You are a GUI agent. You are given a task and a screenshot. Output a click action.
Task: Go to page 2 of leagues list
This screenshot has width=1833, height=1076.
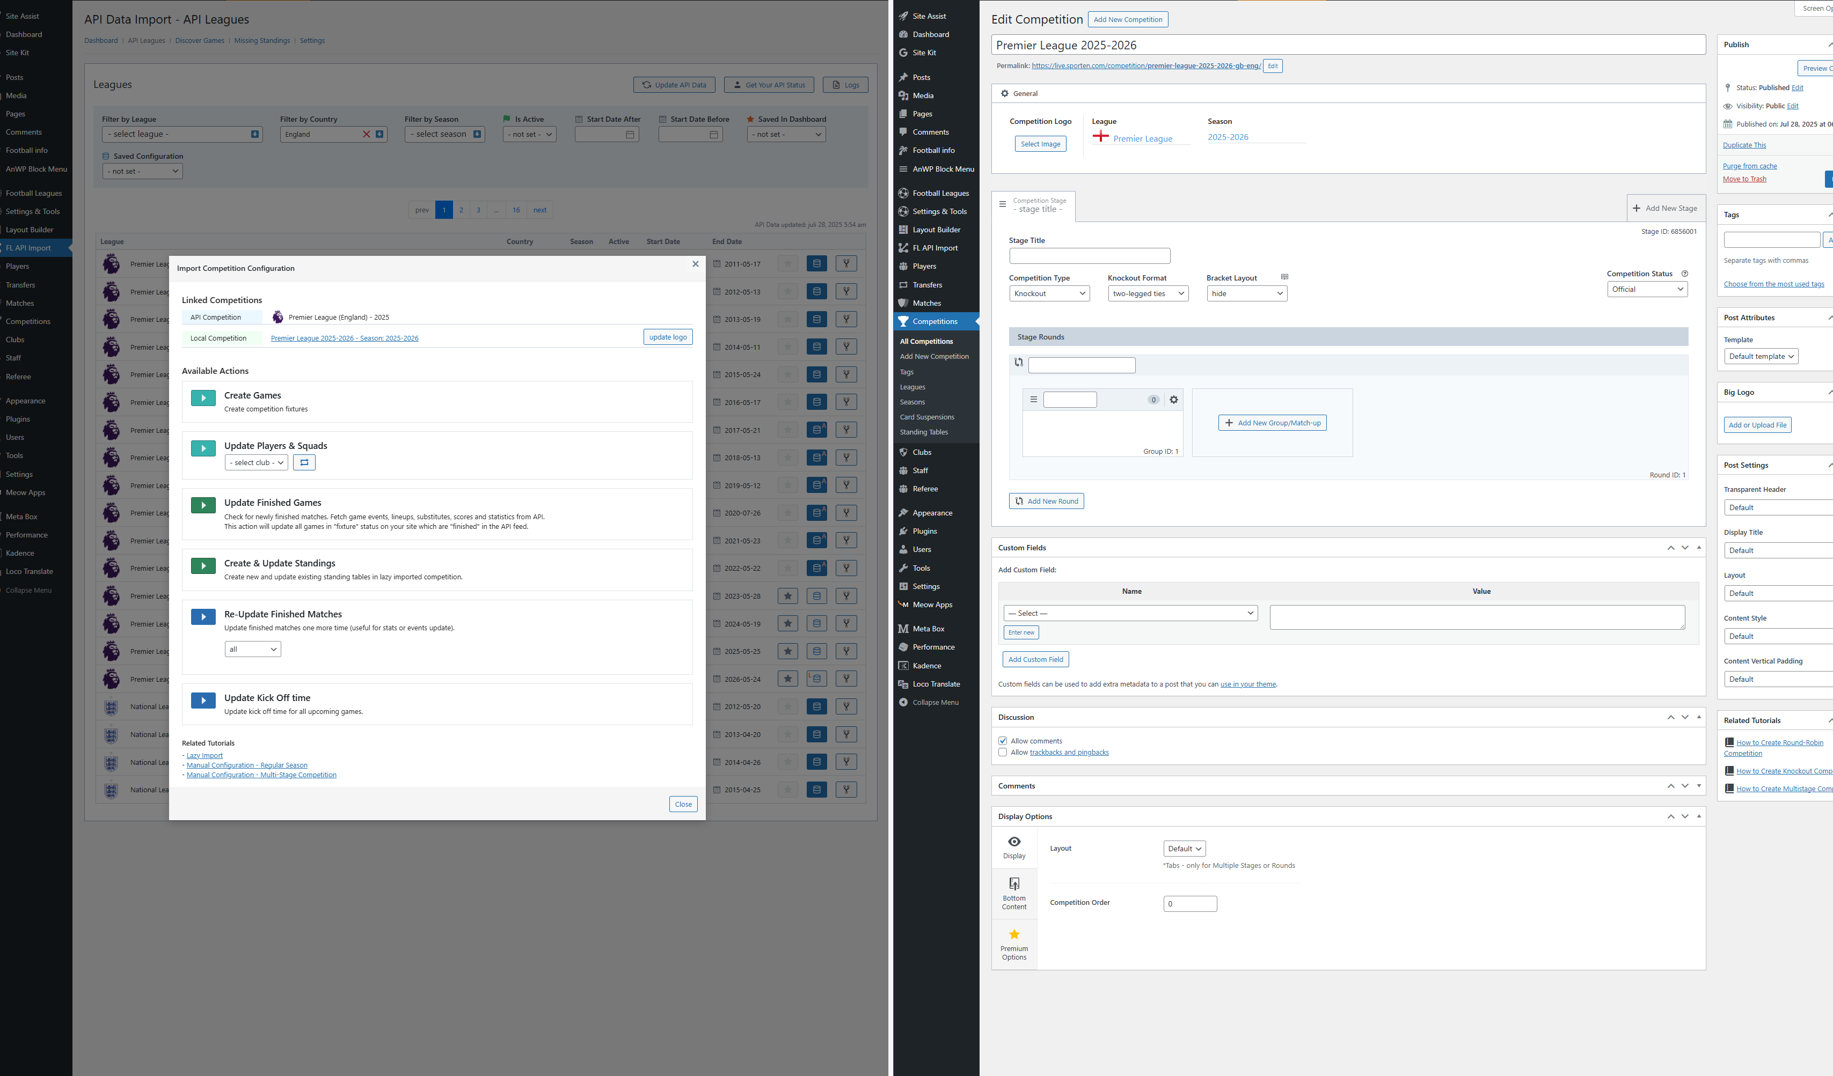click(461, 210)
